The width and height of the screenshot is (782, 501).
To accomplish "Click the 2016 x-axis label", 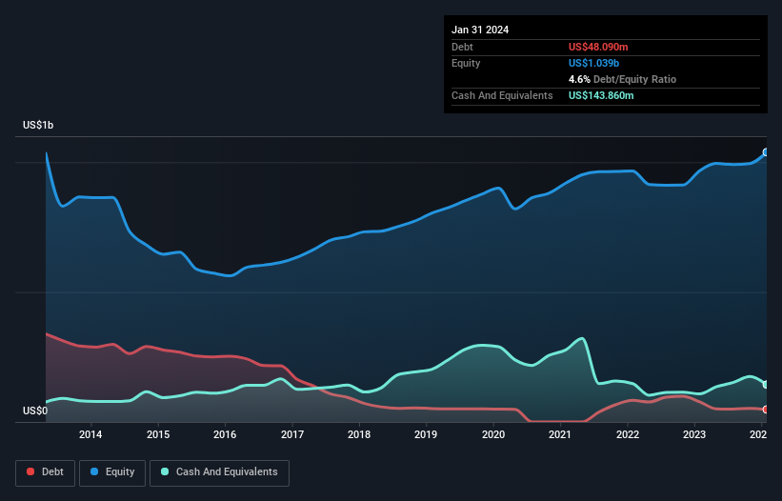I will [x=225, y=434].
